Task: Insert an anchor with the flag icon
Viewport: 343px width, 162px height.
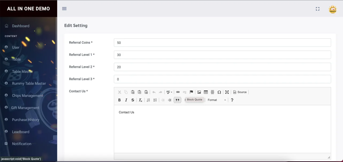Action: pos(191,92)
